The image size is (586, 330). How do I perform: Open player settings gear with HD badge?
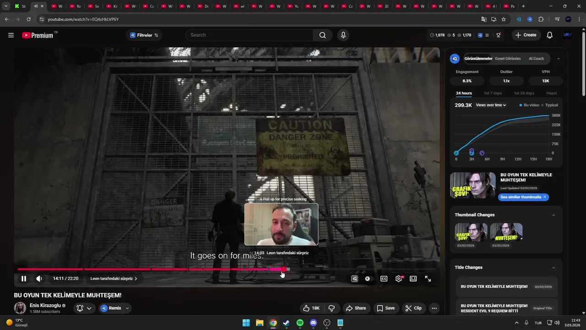(399, 279)
